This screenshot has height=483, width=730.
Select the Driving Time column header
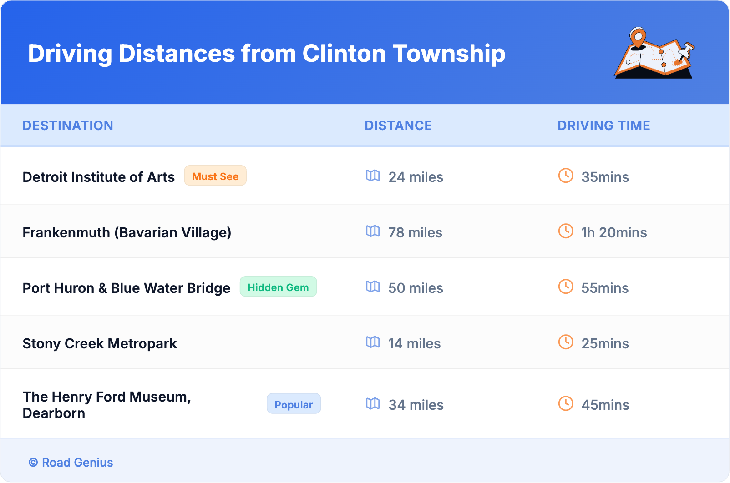click(604, 126)
